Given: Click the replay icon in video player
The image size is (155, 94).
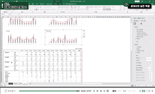Looking at the screenshot, I should click(97, 91).
